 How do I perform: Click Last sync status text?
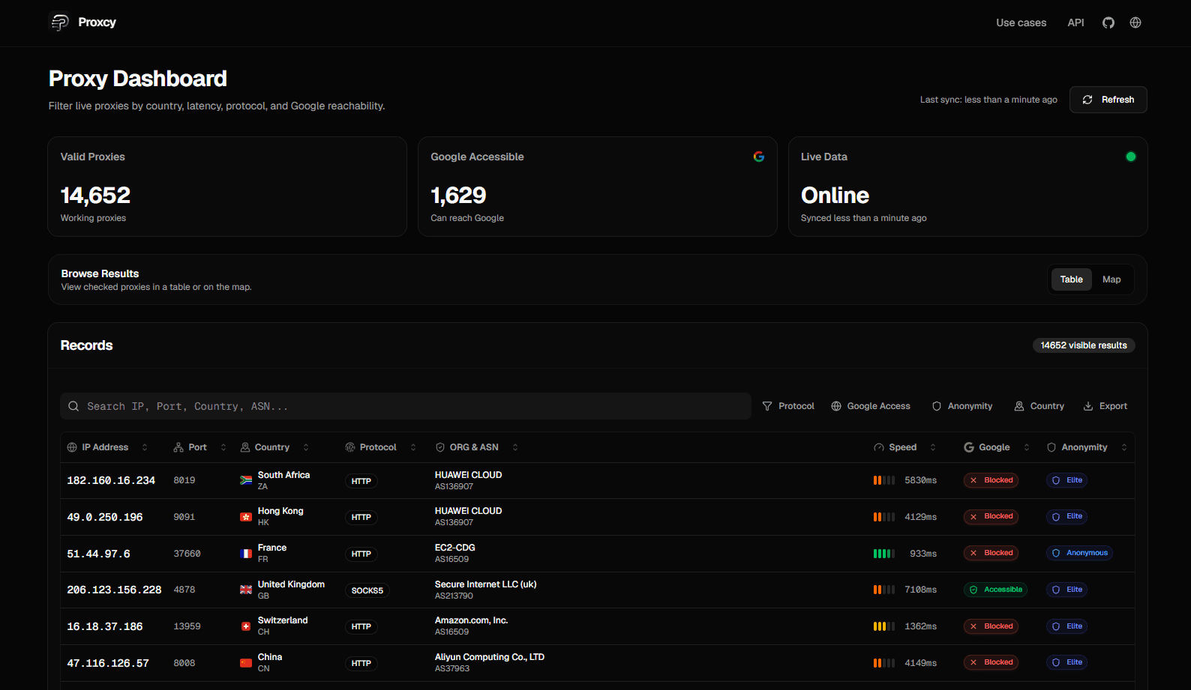988,100
